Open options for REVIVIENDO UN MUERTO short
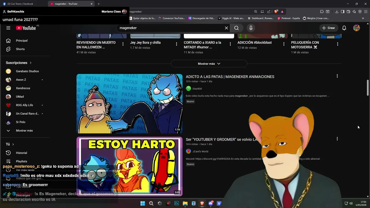 pyautogui.click(x=123, y=44)
